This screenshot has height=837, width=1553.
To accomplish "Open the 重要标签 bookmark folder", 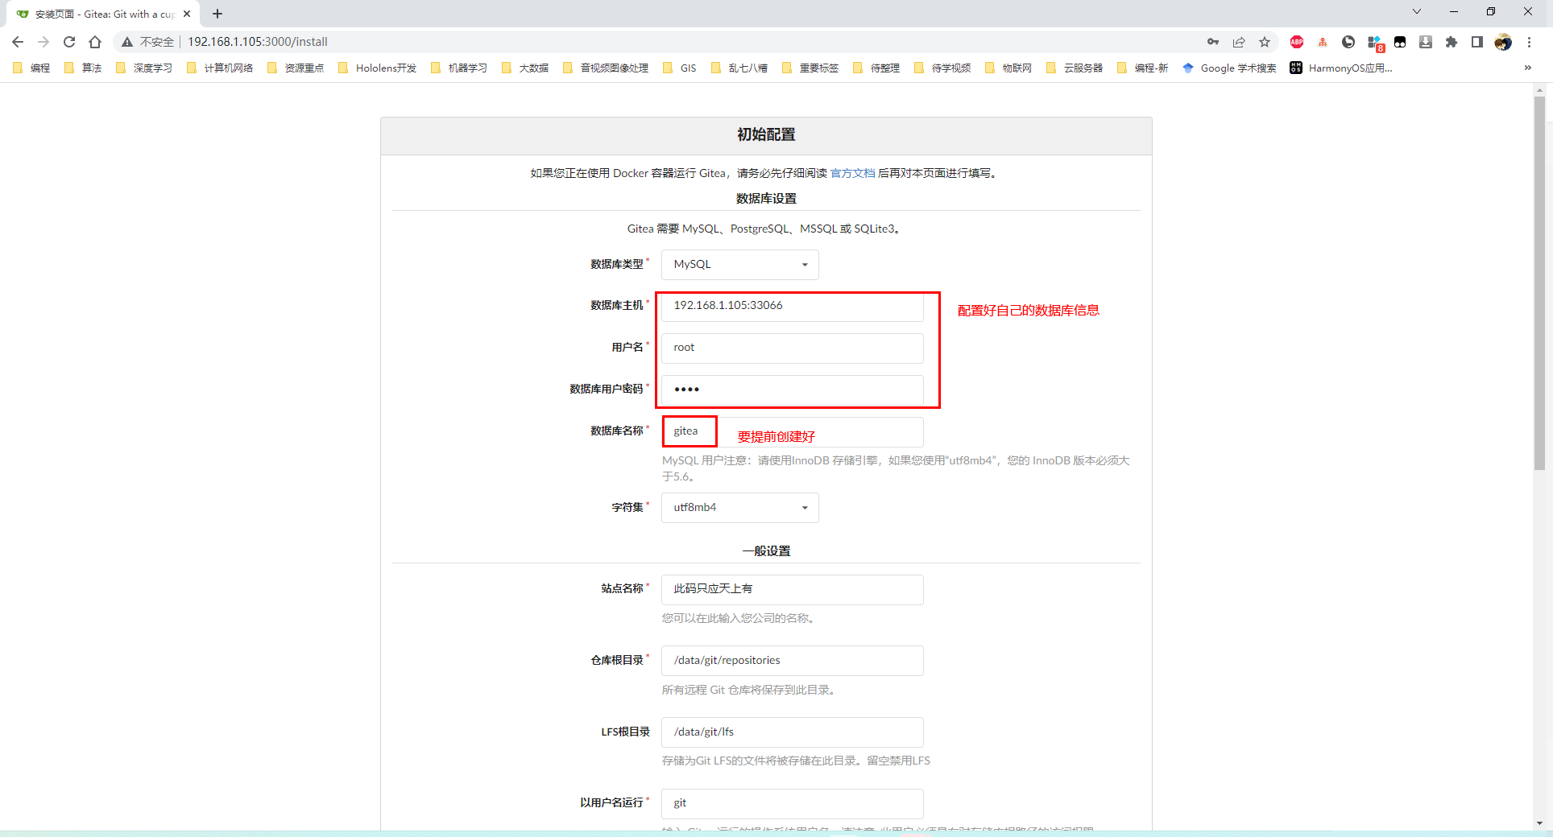I will click(x=811, y=68).
